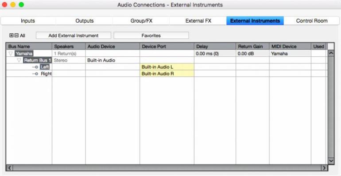Close the Audio Connections window
341x176 pixels.
point(4,4)
